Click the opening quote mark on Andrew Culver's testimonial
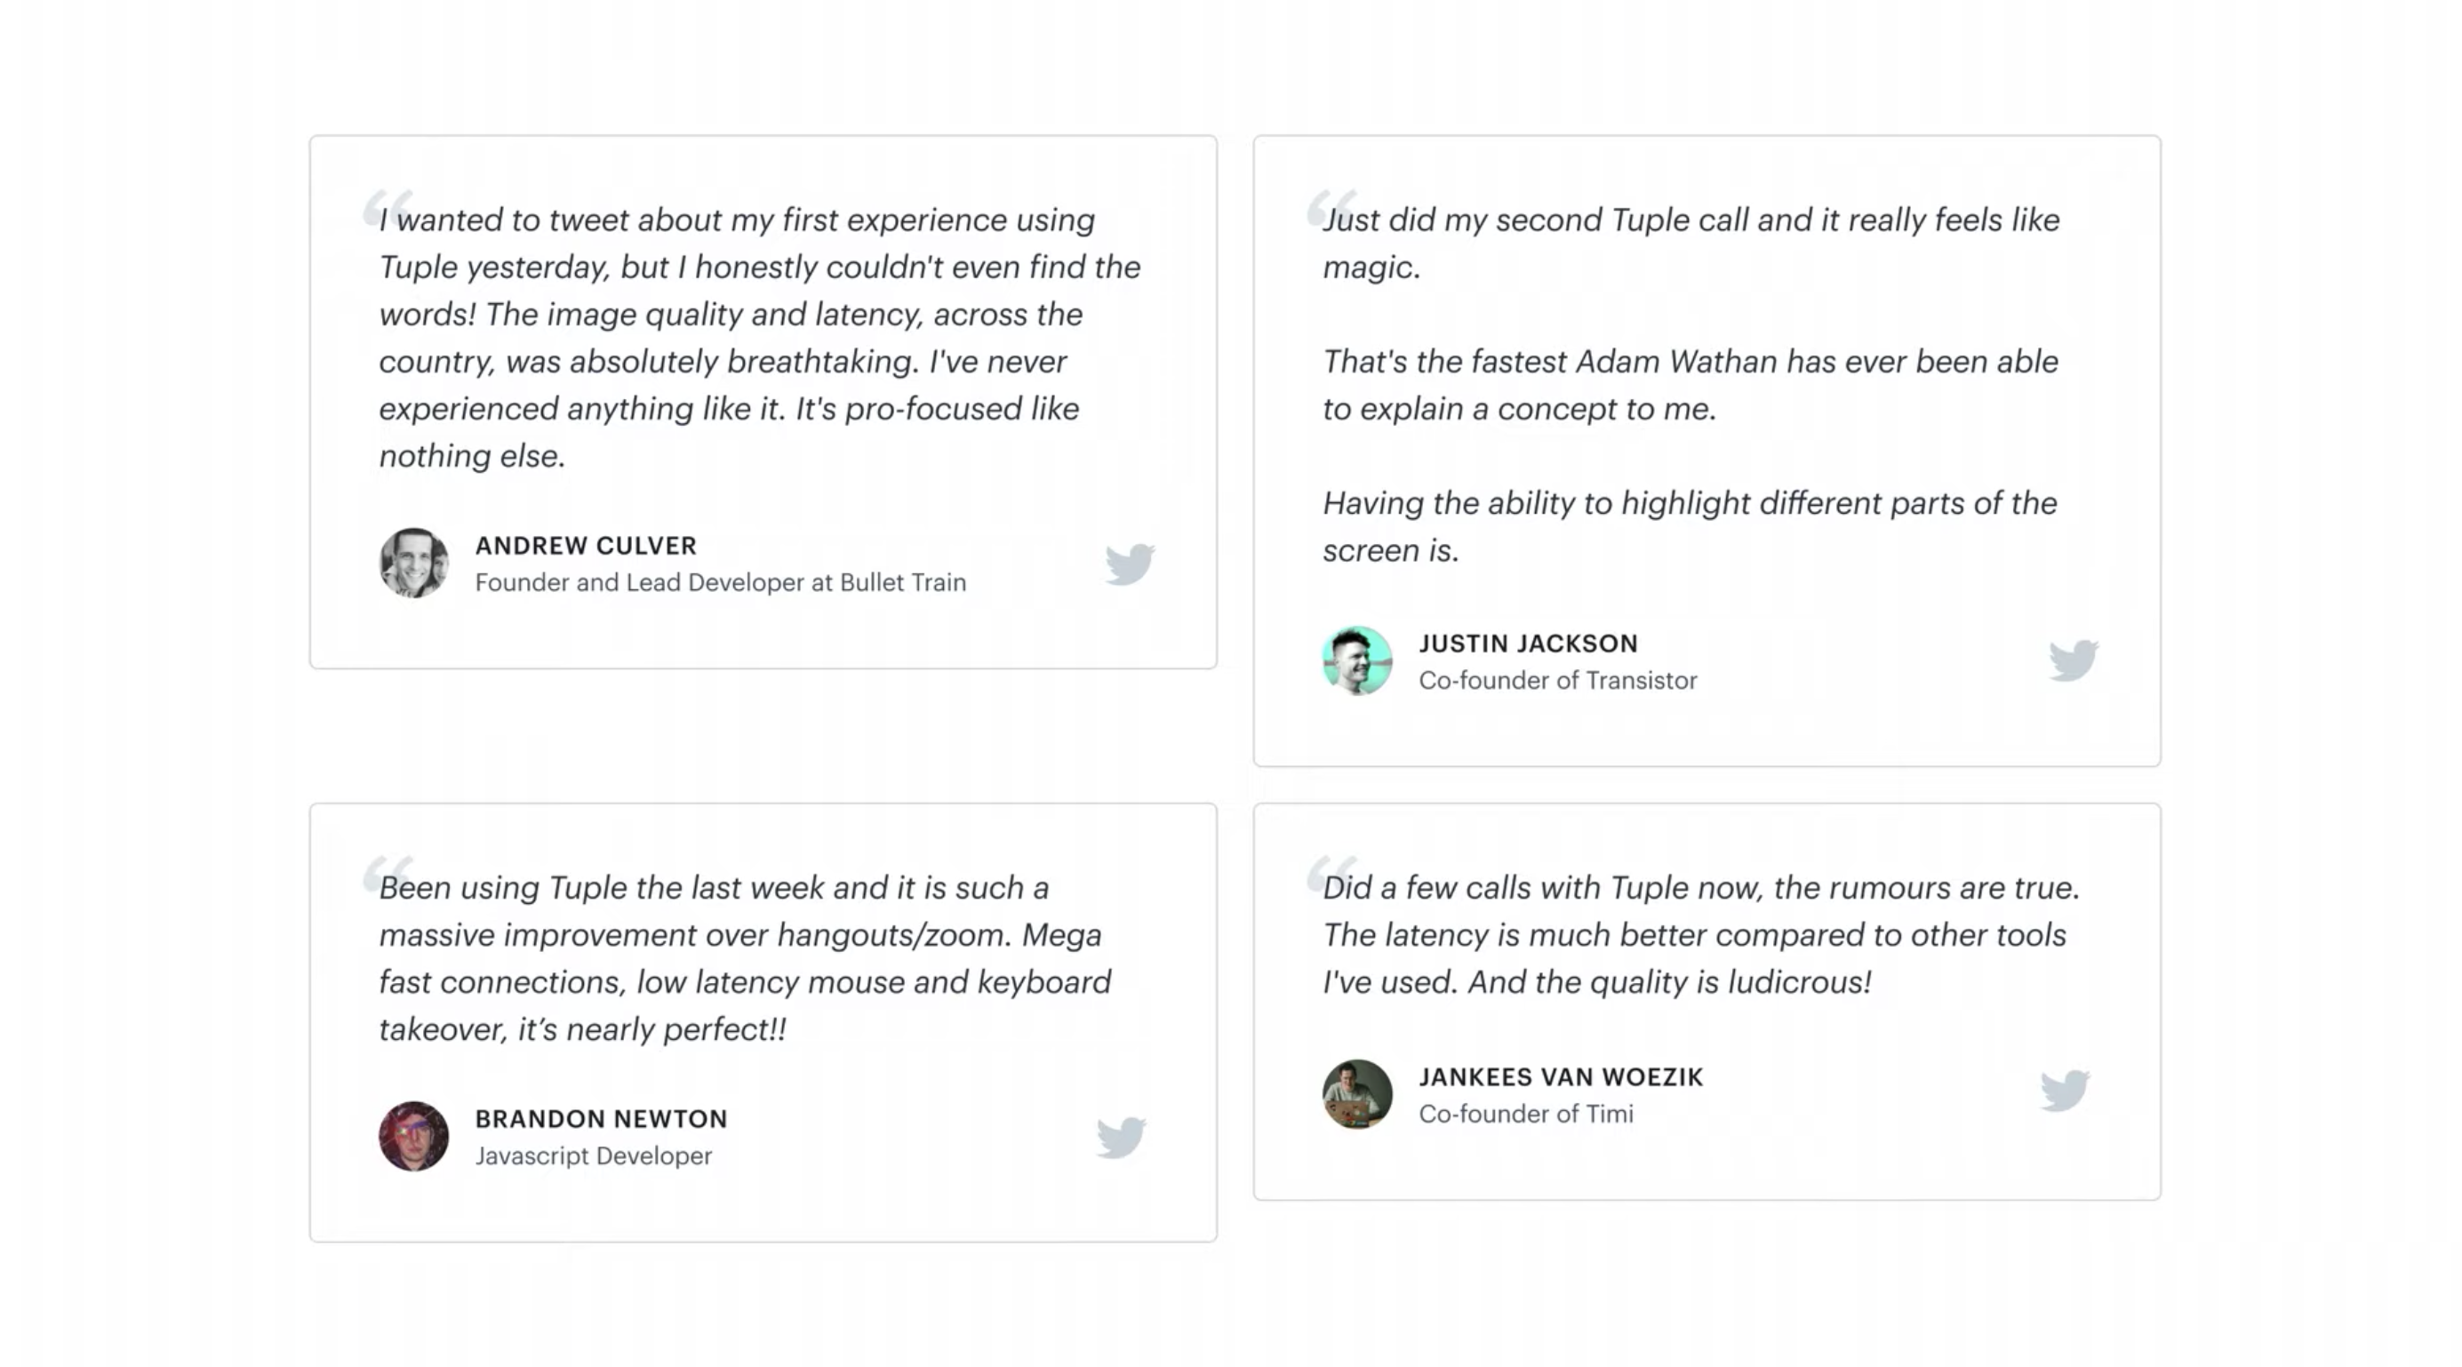This screenshot has width=2462, height=1367. (x=388, y=207)
